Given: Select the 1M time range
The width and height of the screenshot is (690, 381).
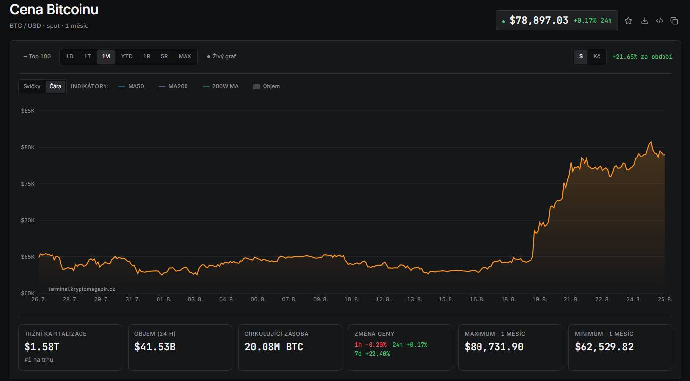Looking at the screenshot, I should (106, 56).
